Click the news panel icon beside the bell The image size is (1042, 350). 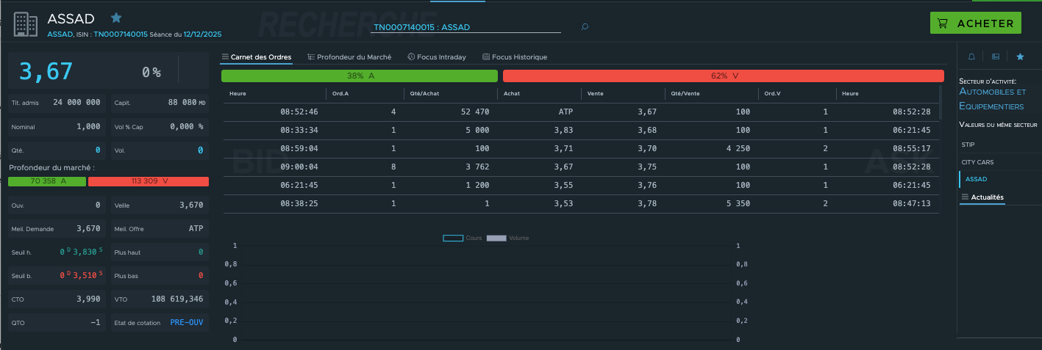click(995, 56)
